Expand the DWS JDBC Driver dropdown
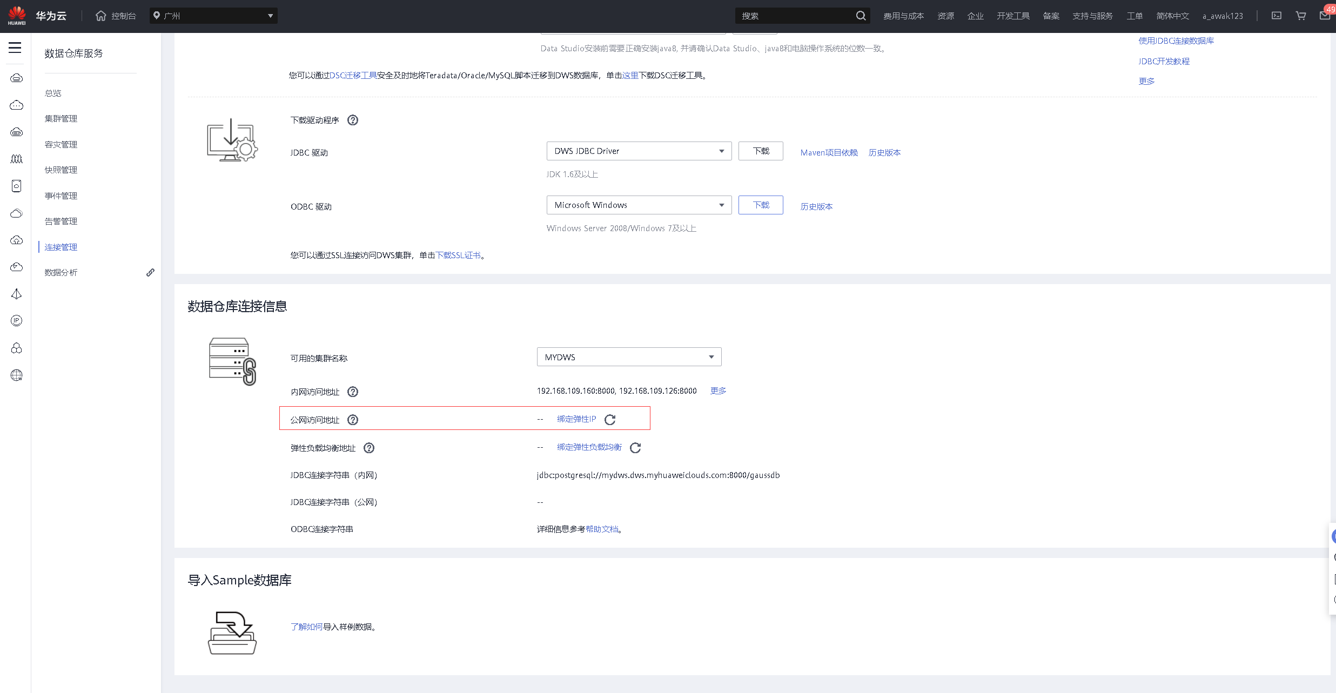This screenshot has width=1336, height=693. pyautogui.click(x=639, y=151)
